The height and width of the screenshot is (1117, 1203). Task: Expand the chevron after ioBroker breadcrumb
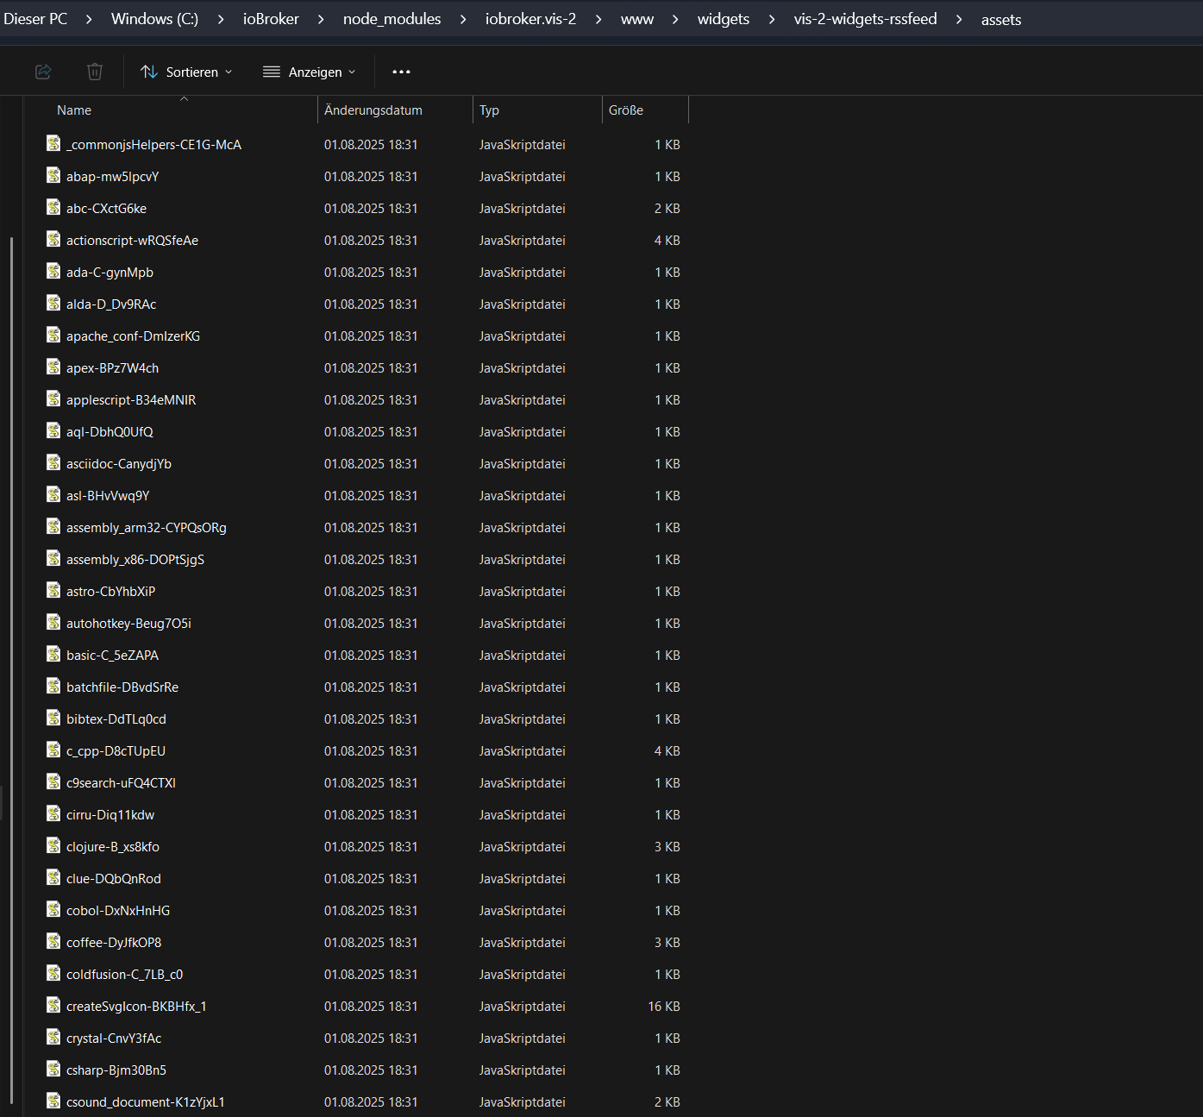click(321, 19)
